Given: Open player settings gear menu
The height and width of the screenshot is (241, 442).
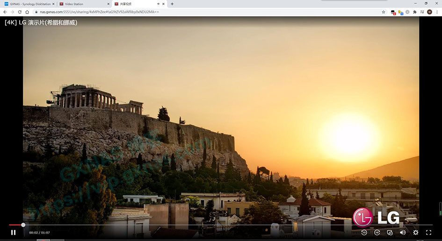Looking at the screenshot, I should click(415, 232).
